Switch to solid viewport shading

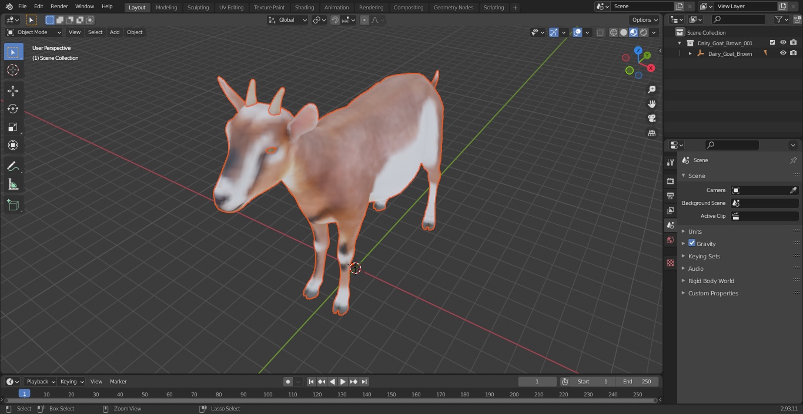click(624, 33)
